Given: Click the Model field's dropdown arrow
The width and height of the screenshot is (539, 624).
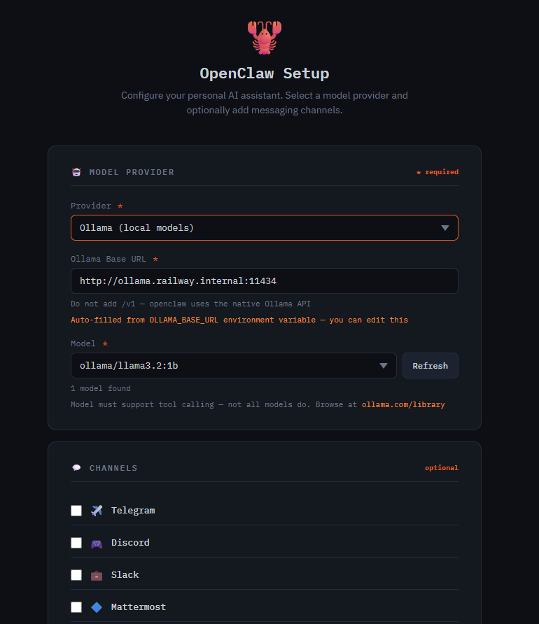Looking at the screenshot, I should coord(384,365).
